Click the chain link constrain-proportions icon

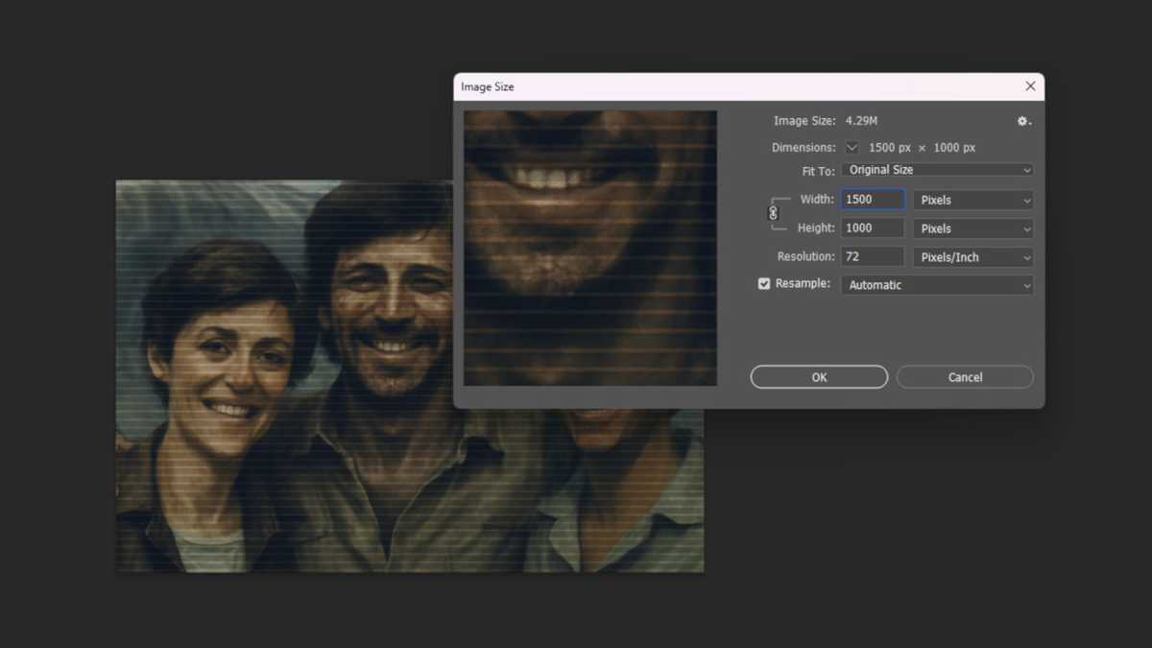(x=774, y=213)
